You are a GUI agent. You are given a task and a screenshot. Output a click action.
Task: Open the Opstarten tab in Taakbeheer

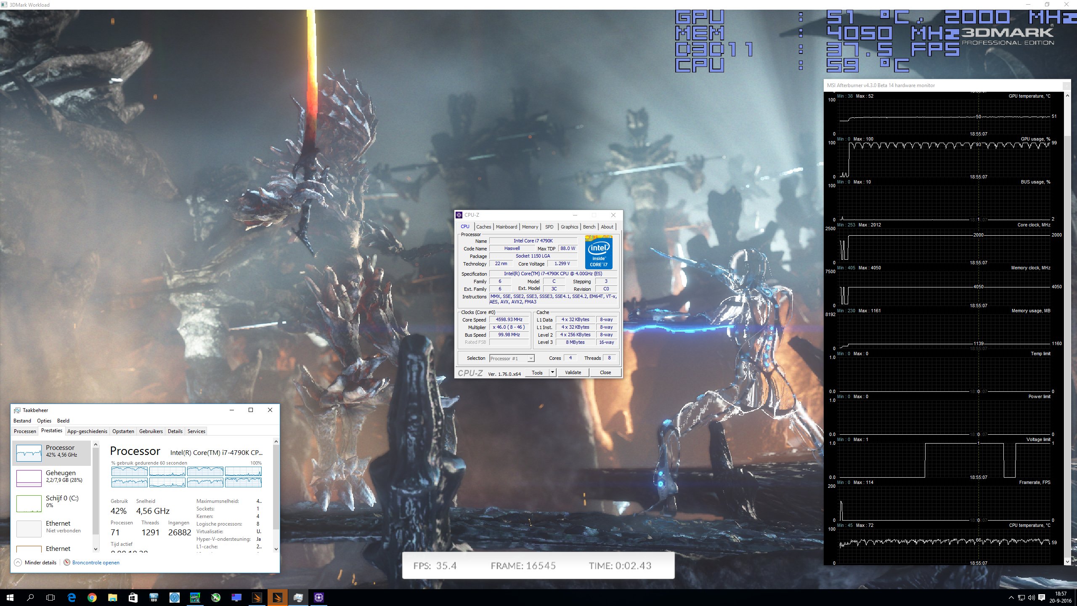click(123, 431)
